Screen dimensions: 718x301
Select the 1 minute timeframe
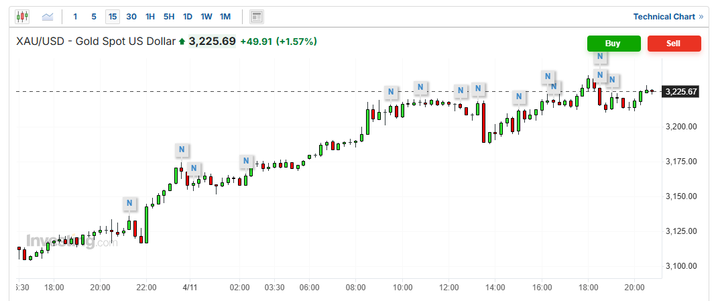[x=75, y=17]
